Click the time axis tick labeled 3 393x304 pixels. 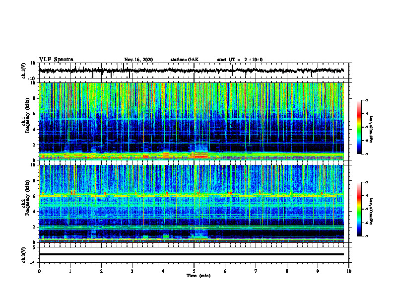pos(132,271)
